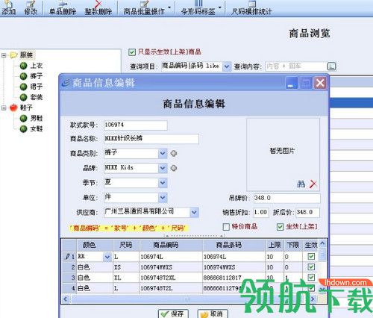The width and height of the screenshot is (373, 318).
Task: Click the 吊牌价 input field
Action: 287,198
